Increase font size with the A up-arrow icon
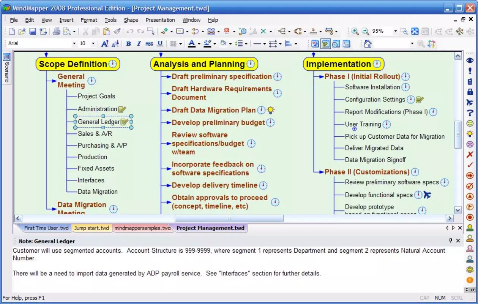Screen dimensions: 478x304 click(105, 44)
